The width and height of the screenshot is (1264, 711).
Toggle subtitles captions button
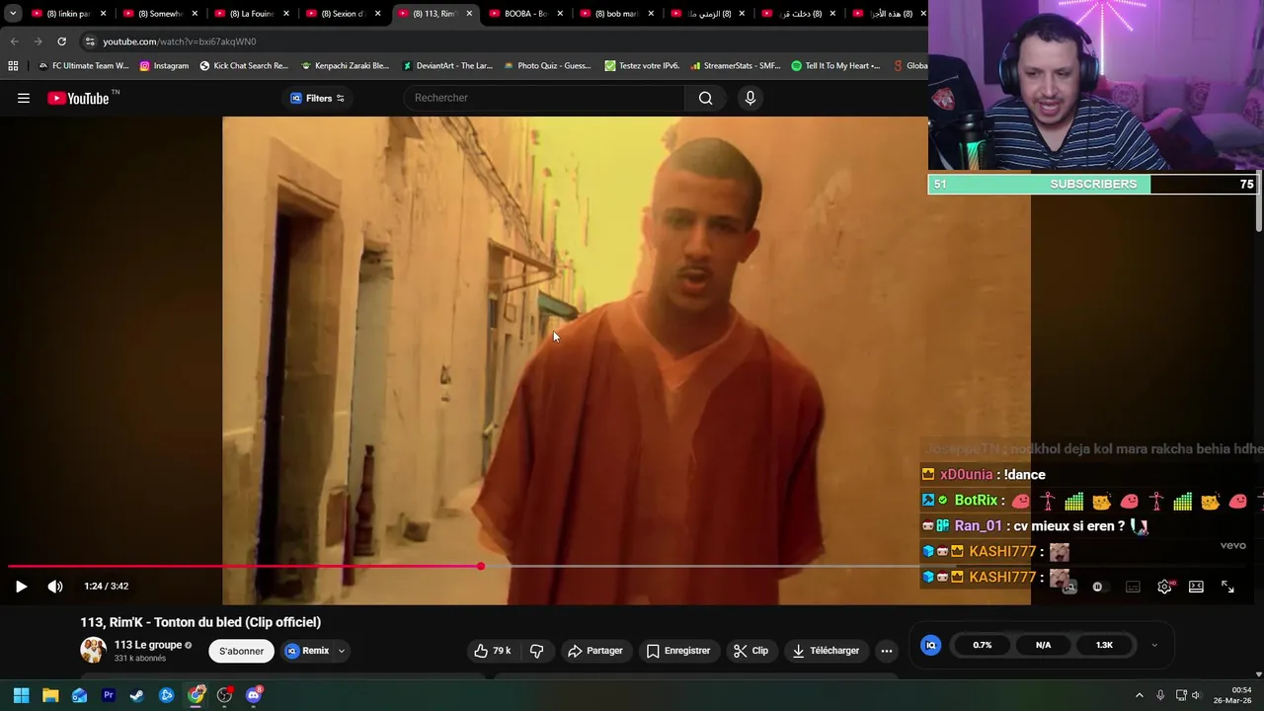tap(1133, 587)
